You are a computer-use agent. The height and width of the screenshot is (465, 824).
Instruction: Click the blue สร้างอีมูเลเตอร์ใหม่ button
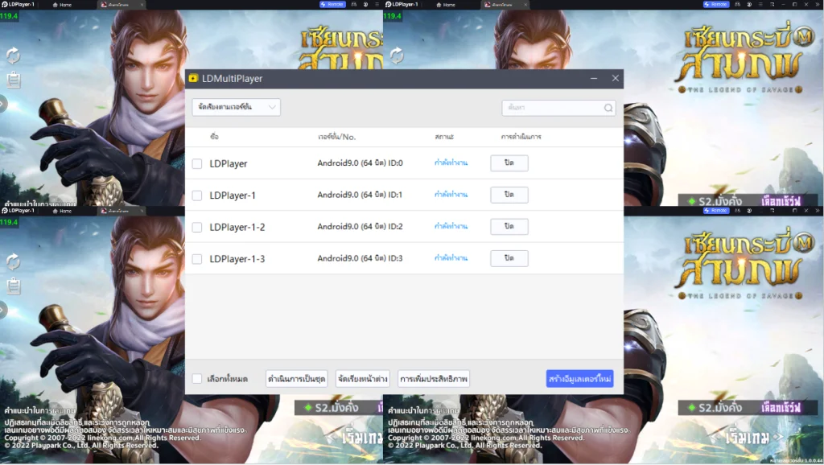click(x=579, y=379)
